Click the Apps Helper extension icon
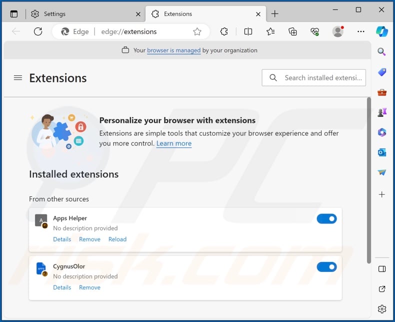Screen dimensions: 395x322 pos(41,221)
